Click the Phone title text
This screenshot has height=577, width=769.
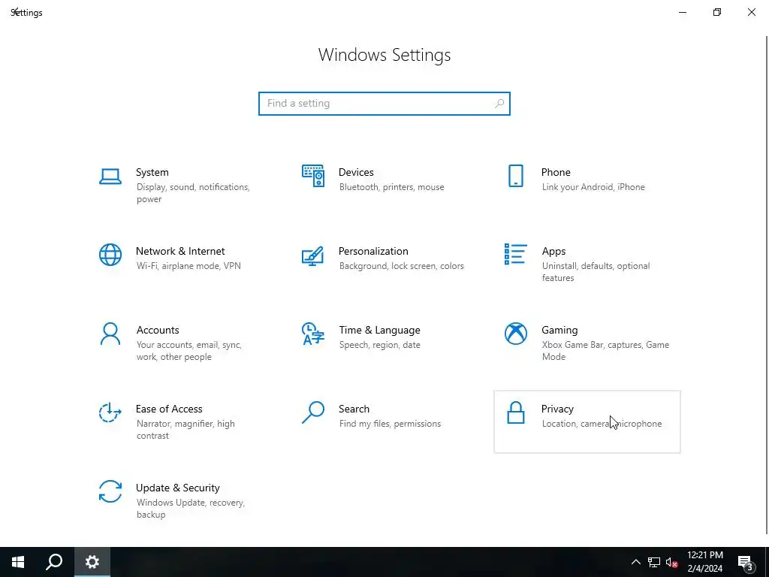pos(556,172)
